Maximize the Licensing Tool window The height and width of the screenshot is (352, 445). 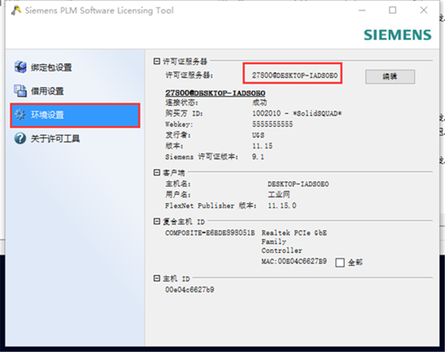tap(393, 10)
